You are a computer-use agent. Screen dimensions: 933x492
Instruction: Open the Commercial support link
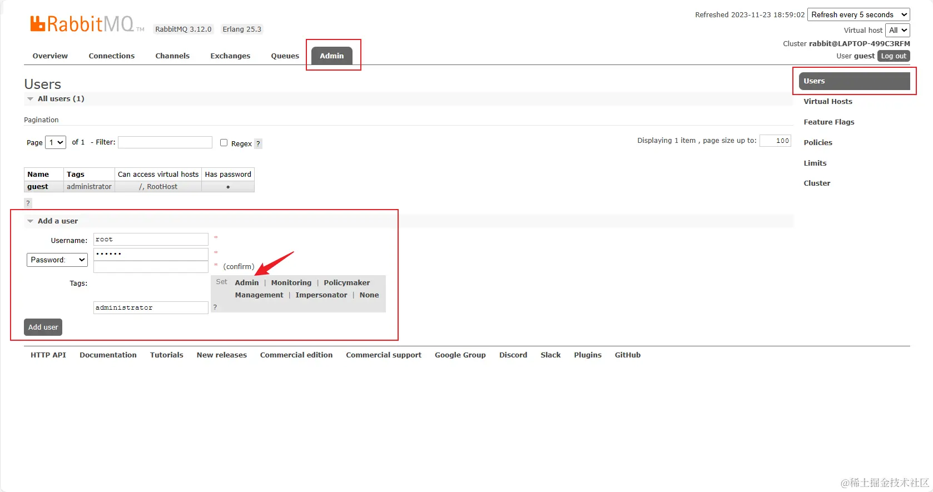[x=384, y=355]
